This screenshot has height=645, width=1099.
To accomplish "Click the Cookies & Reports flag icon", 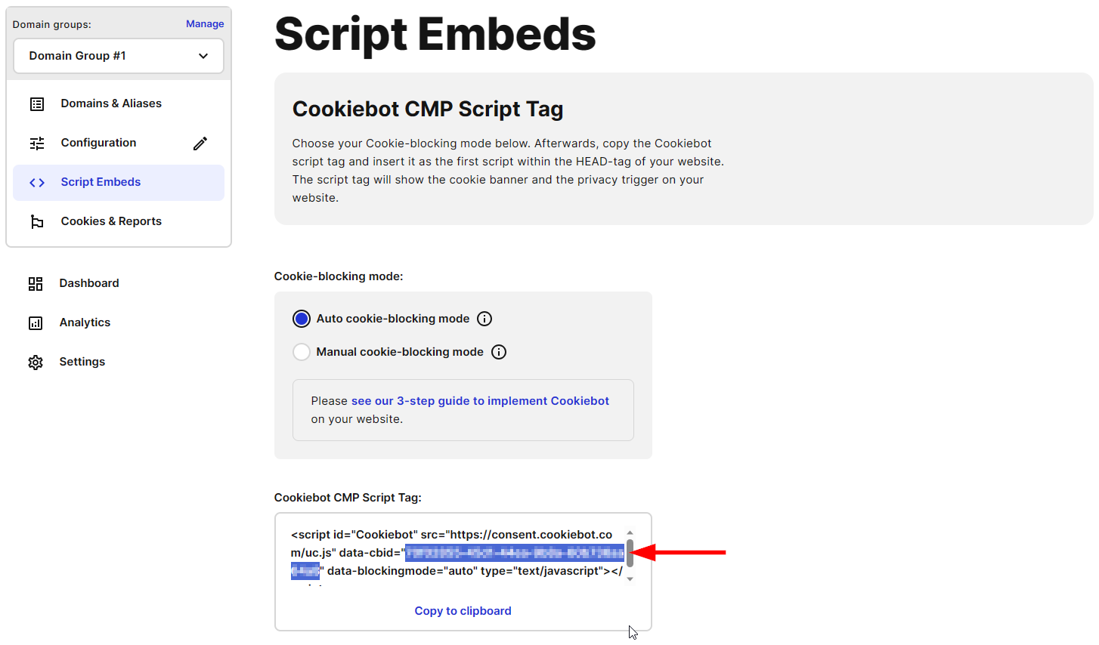I will 37,222.
